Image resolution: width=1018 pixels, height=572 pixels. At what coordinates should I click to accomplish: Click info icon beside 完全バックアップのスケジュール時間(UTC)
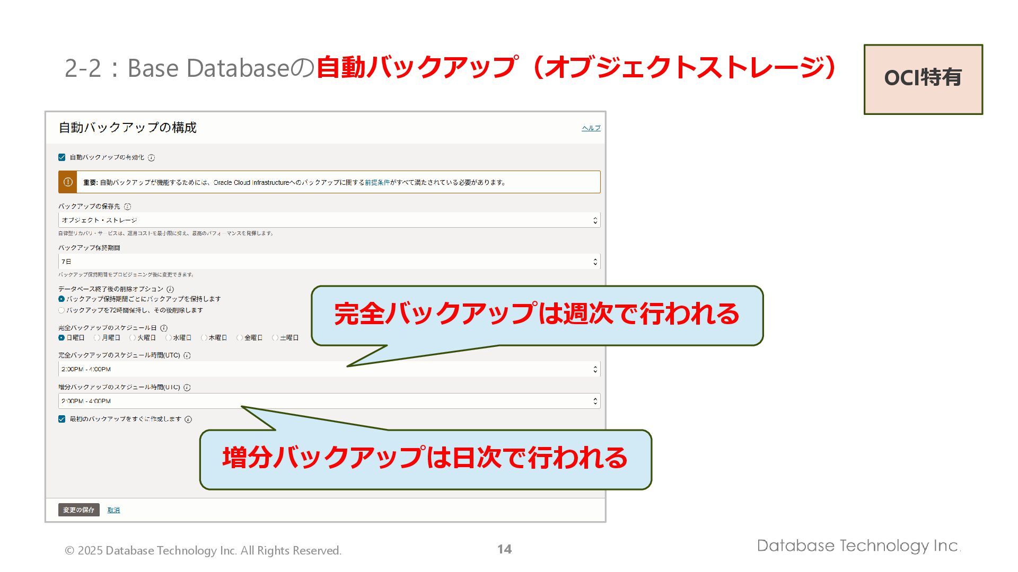tap(187, 356)
